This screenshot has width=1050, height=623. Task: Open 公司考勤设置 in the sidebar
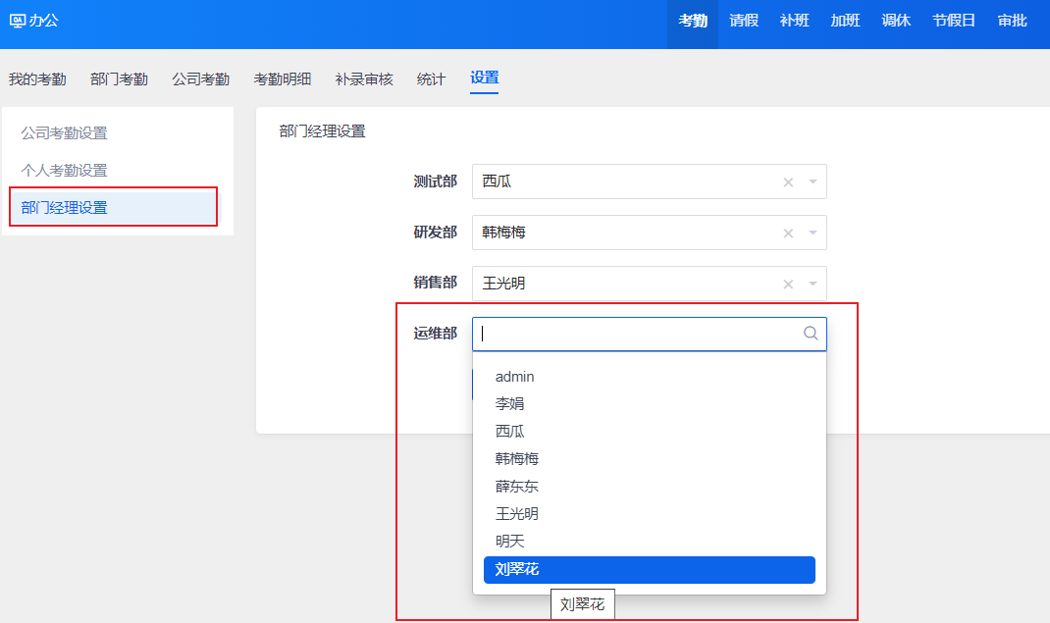point(64,133)
